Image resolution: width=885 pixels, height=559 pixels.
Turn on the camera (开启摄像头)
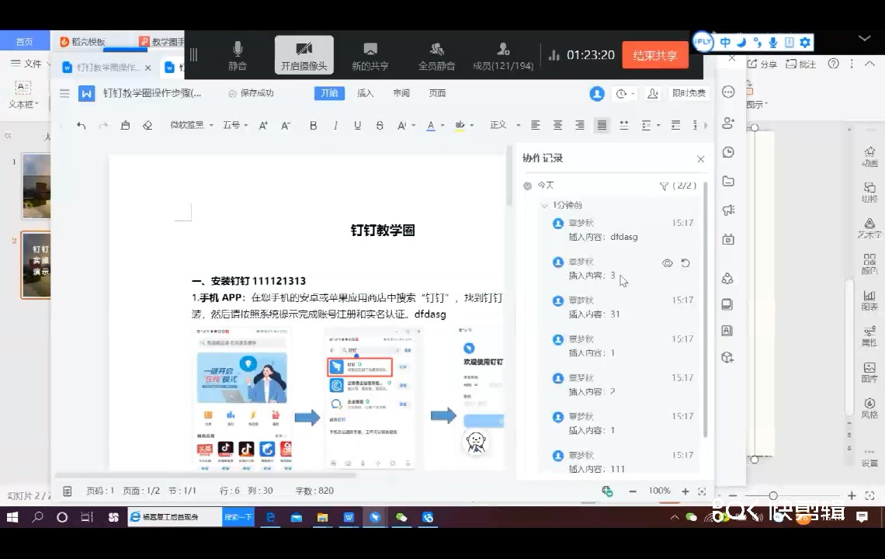coord(304,56)
